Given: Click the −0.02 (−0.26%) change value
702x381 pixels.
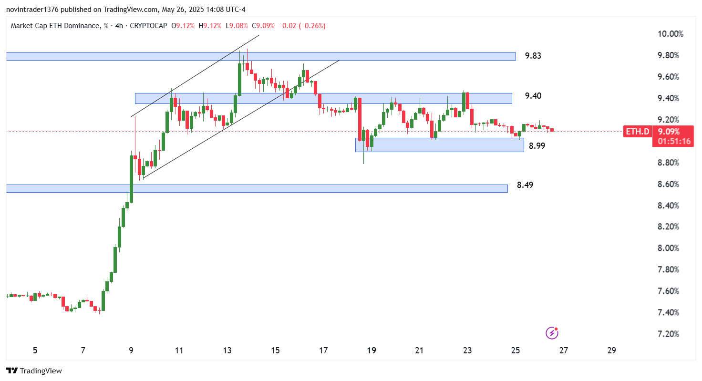Looking at the screenshot, I should tap(302, 26).
